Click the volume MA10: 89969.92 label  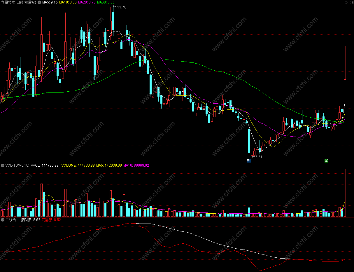[x=136, y=165]
